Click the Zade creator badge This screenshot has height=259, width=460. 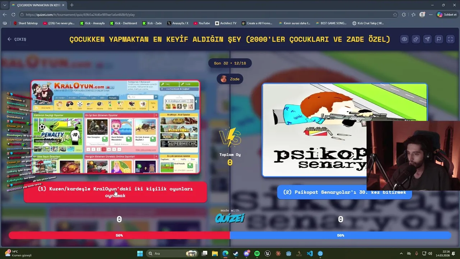tap(230, 79)
